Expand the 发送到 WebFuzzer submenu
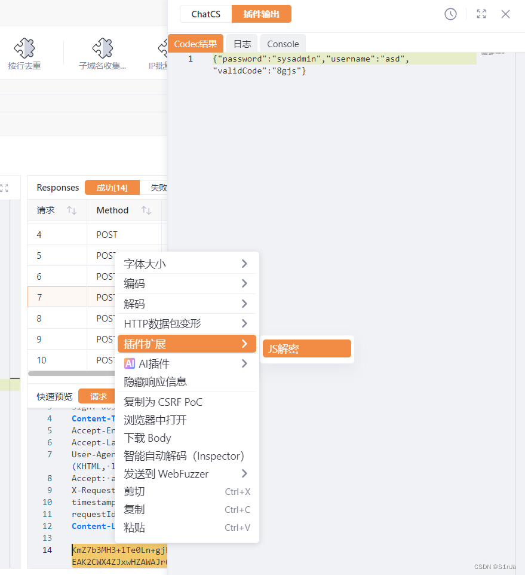The height and width of the screenshot is (575, 525). pyautogui.click(x=186, y=474)
